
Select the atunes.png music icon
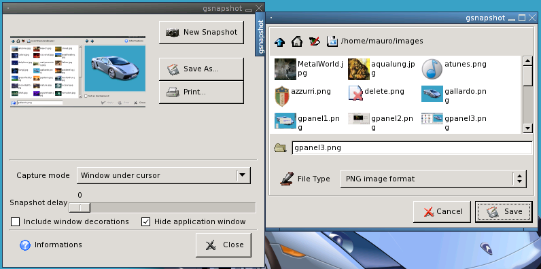pyautogui.click(x=432, y=69)
